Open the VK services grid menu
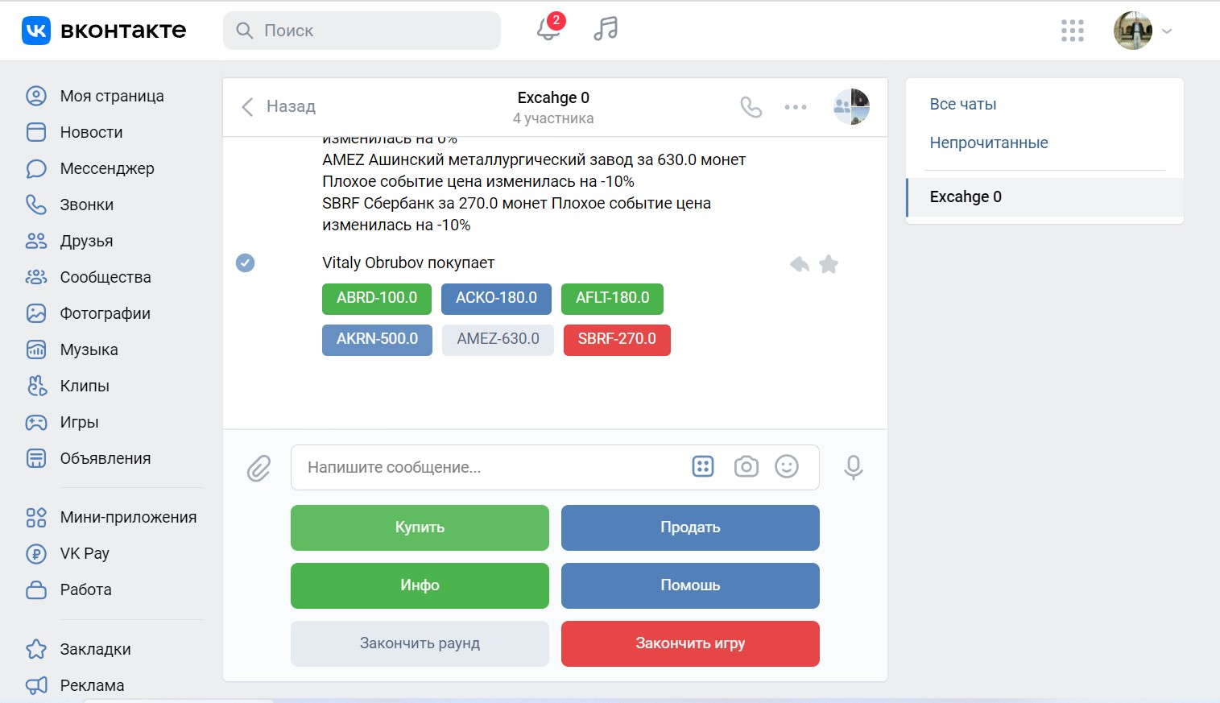The image size is (1220, 703). click(x=1073, y=31)
